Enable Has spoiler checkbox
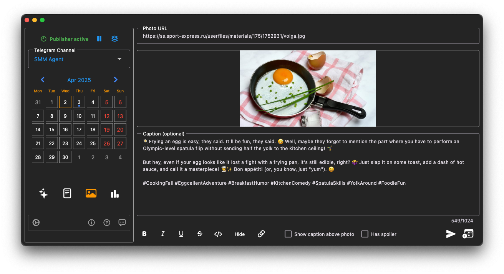 tap(365, 234)
